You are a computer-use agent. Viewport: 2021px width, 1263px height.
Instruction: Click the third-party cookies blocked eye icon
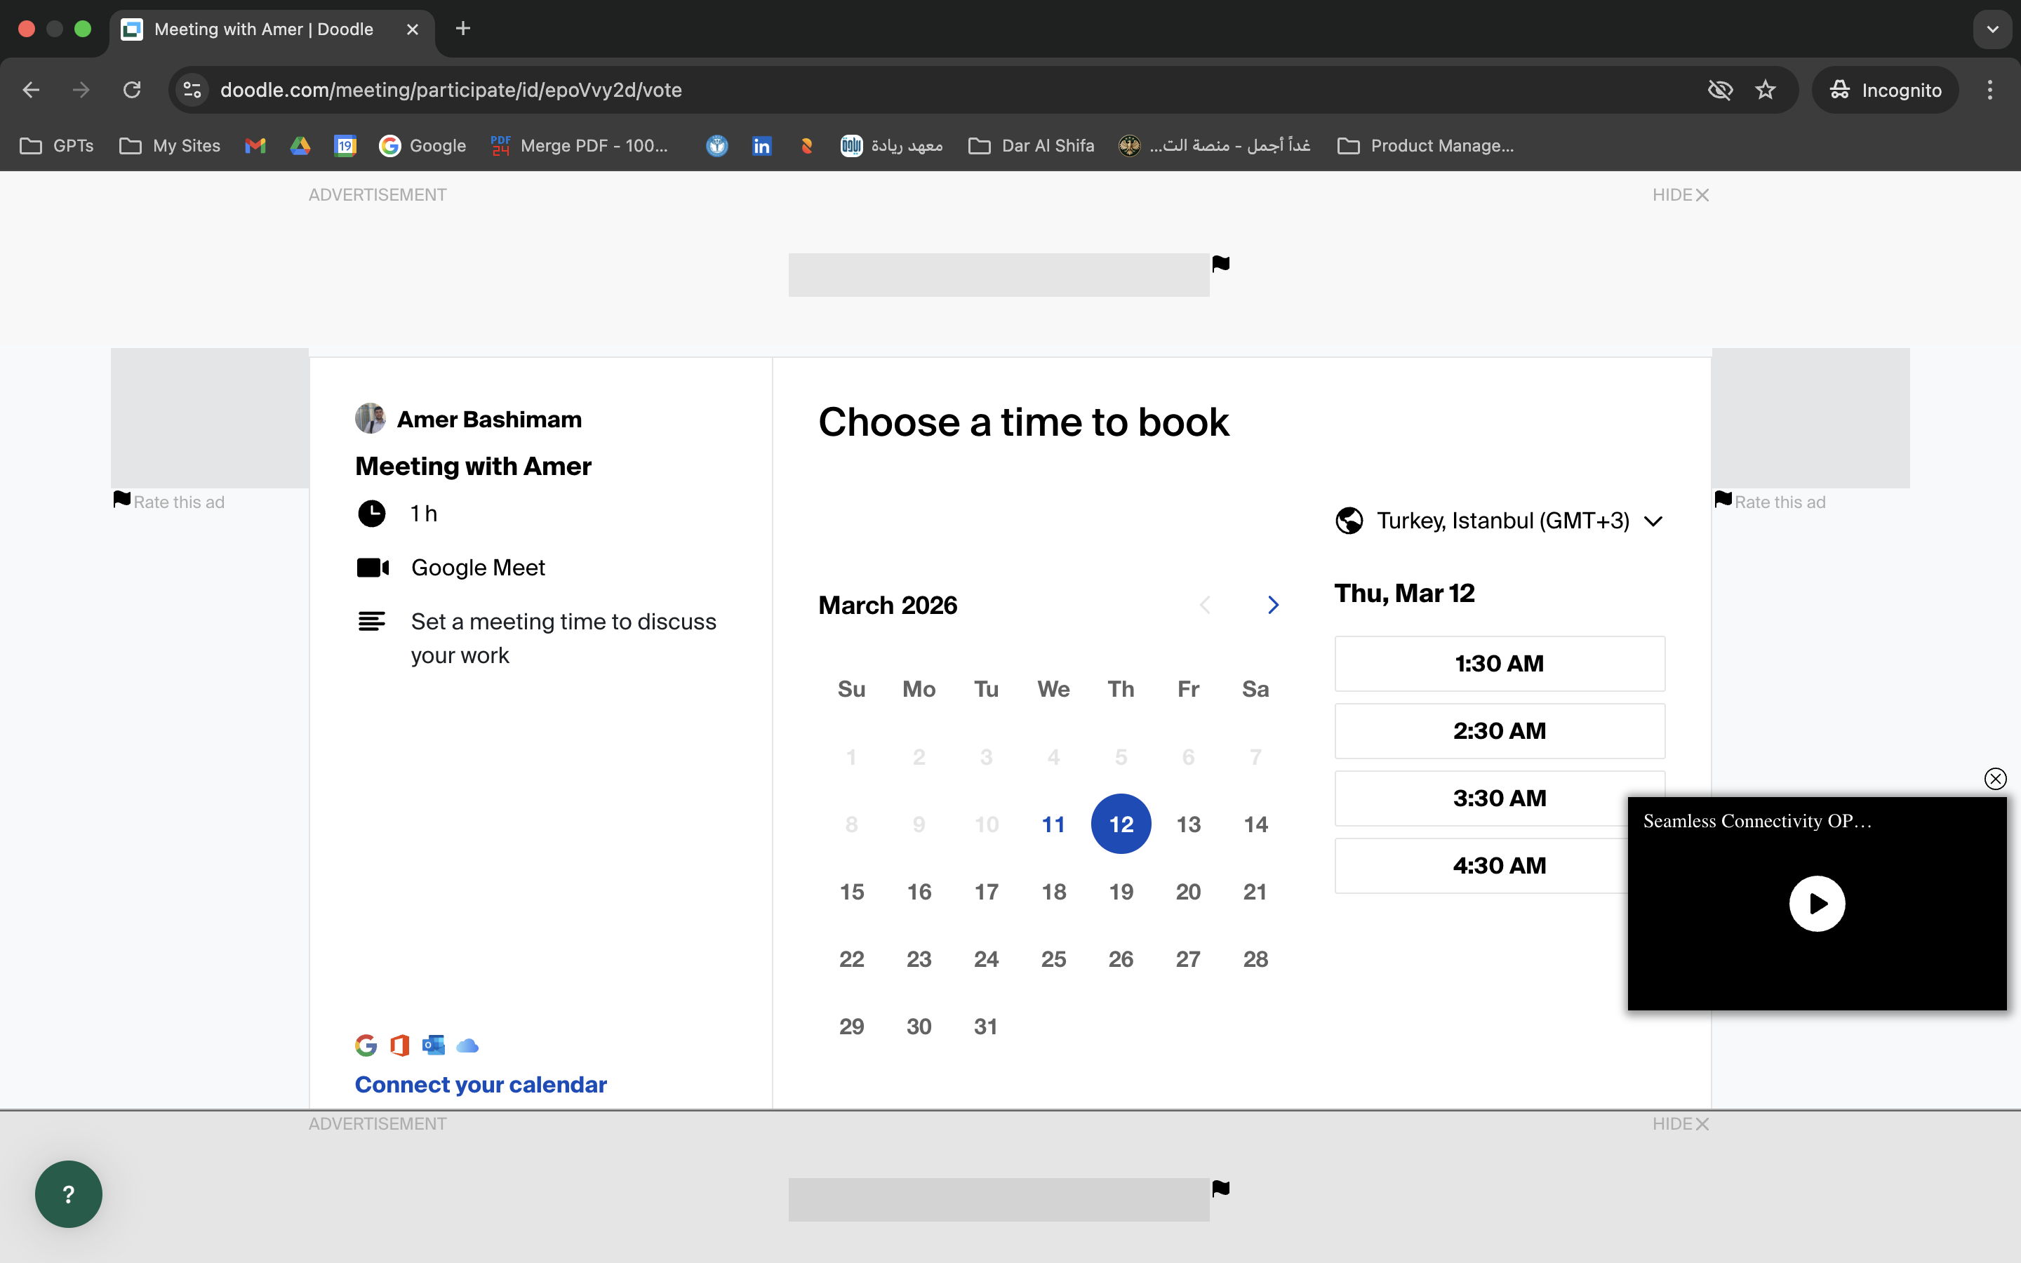1719,91
